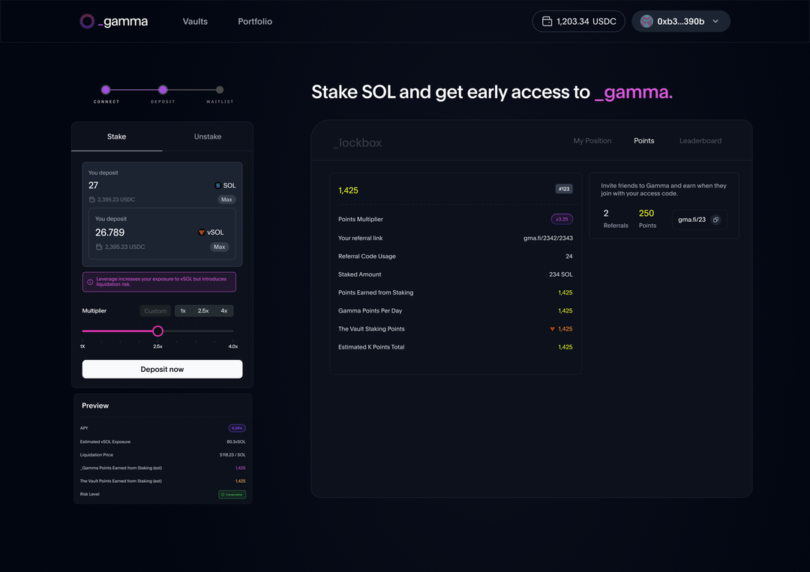Click the '234 SOL' staked amount value
Viewport: 810px width, 572px height.
coord(560,274)
